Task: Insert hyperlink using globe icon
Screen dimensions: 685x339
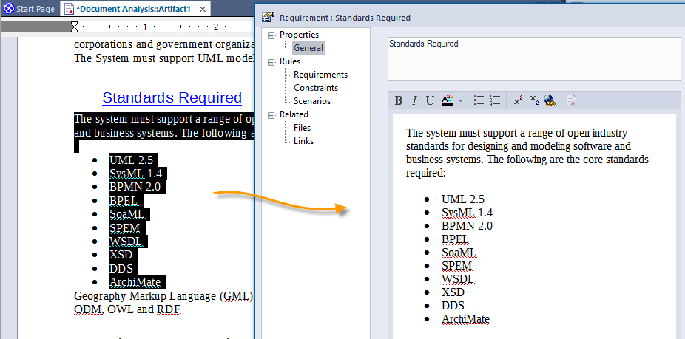Action: [550, 101]
